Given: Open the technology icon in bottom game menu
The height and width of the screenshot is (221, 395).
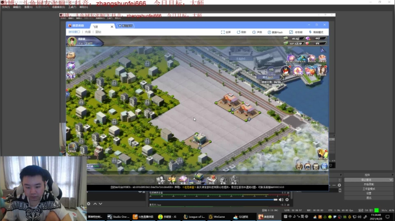Looking at the screenshot, I should (x=212, y=180).
